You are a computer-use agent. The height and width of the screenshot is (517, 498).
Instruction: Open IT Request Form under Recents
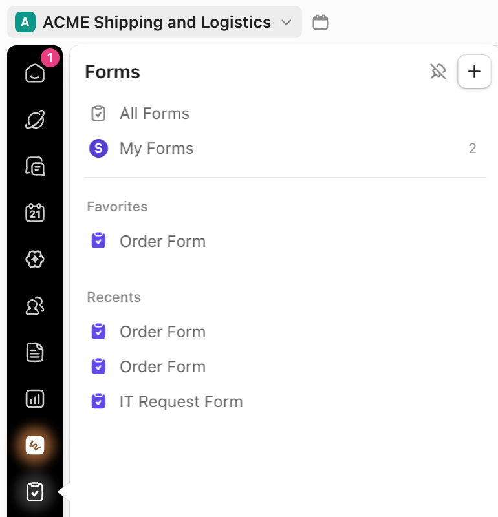[180, 401]
